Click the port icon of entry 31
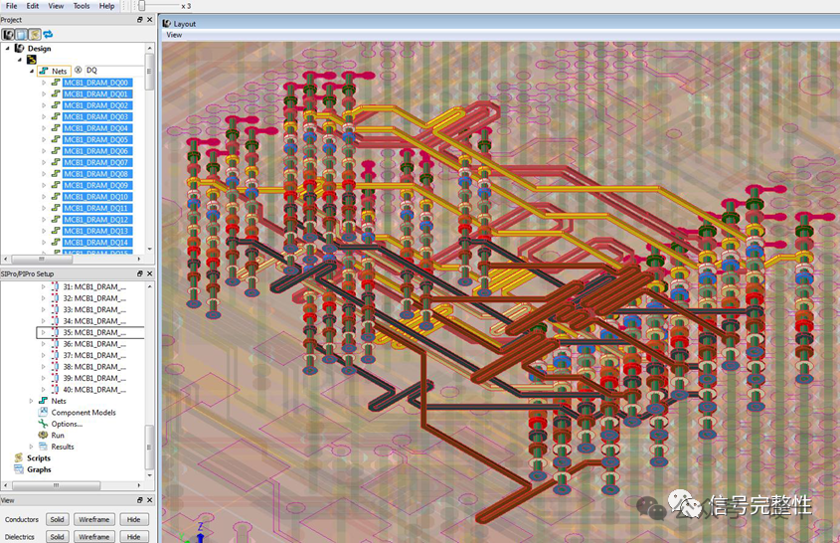The height and width of the screenshot is (543, 840). coord(55,286)
